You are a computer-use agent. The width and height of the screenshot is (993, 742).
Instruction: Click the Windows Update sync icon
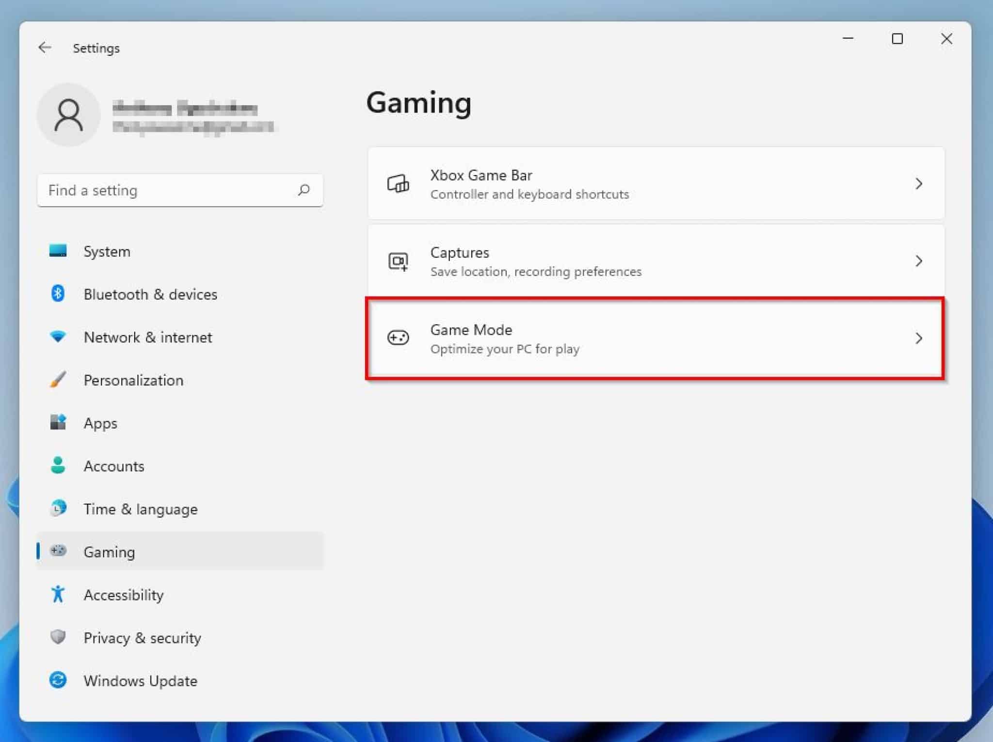coord(58,680)
